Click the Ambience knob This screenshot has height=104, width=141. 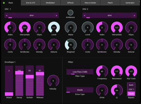point(70,13)
